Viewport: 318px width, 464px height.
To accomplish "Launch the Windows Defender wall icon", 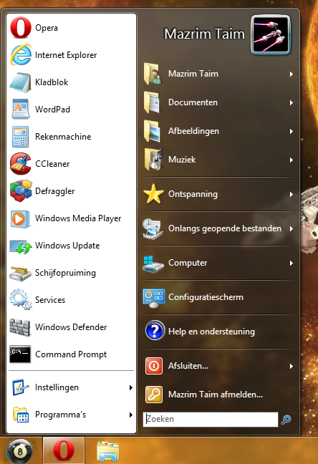I will (x=20, y=327).
